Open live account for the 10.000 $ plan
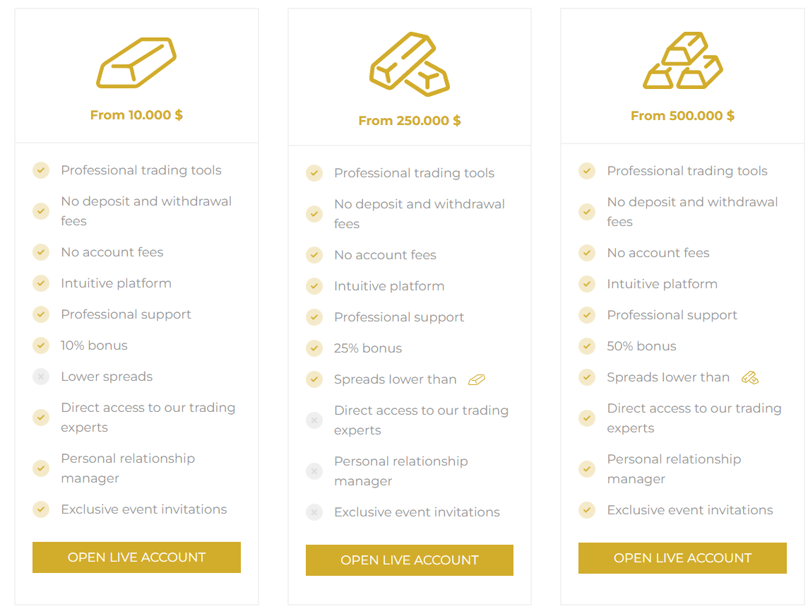The image size is (808, 609). (x=136, y=557)
